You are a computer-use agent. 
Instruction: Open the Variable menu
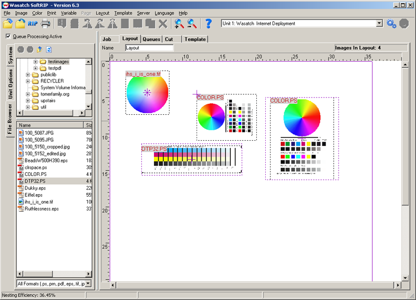[69, 13]
